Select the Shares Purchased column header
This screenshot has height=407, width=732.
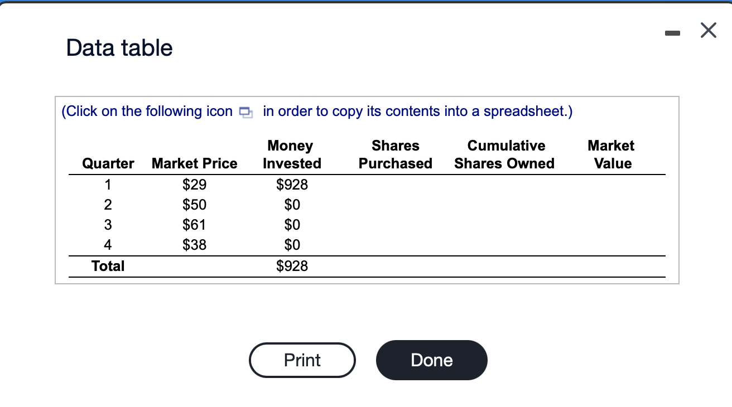(x=395, y=154)
